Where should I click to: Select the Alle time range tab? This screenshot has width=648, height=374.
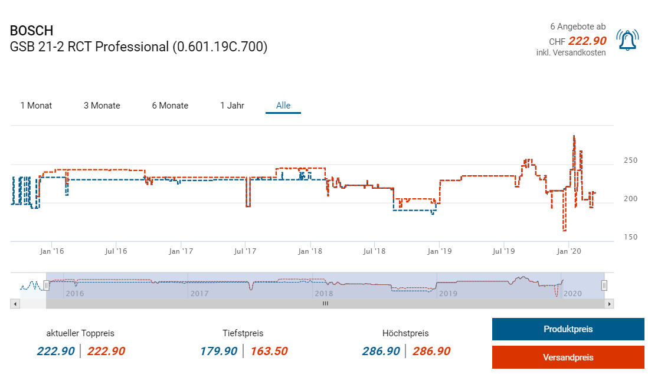(283, 106)
